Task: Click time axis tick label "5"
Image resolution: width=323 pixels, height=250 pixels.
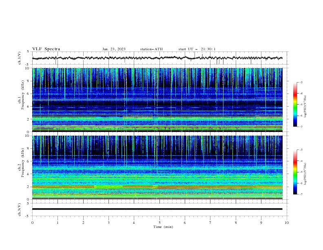Action: pyautogui.click(x=159, y=223)
